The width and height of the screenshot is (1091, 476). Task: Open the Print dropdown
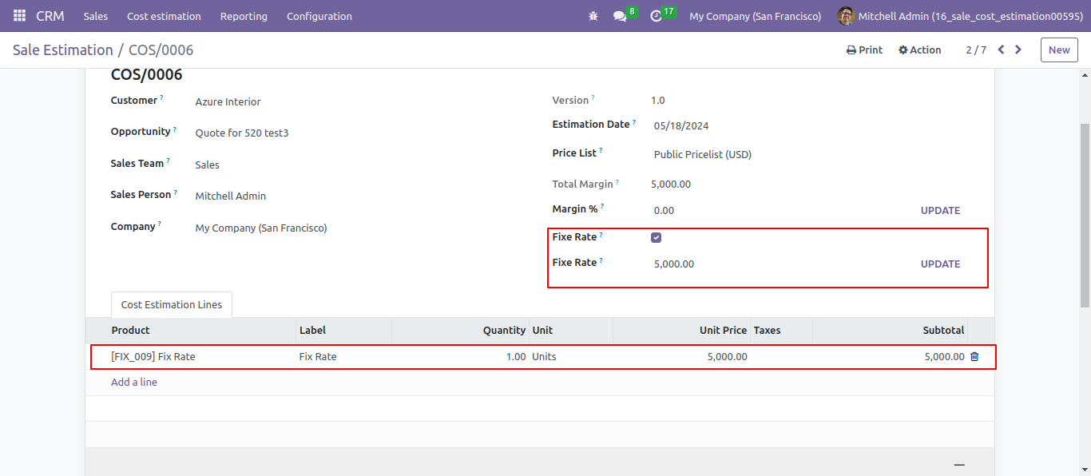tap(864, 50)
